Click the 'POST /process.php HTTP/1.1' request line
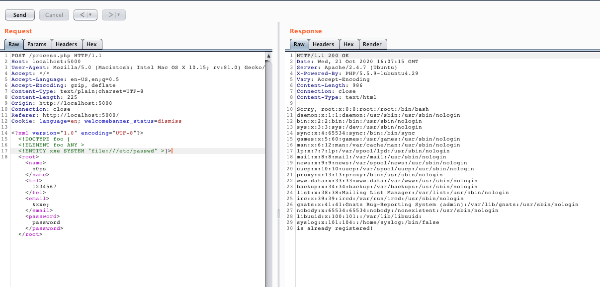 coord(57,56)
